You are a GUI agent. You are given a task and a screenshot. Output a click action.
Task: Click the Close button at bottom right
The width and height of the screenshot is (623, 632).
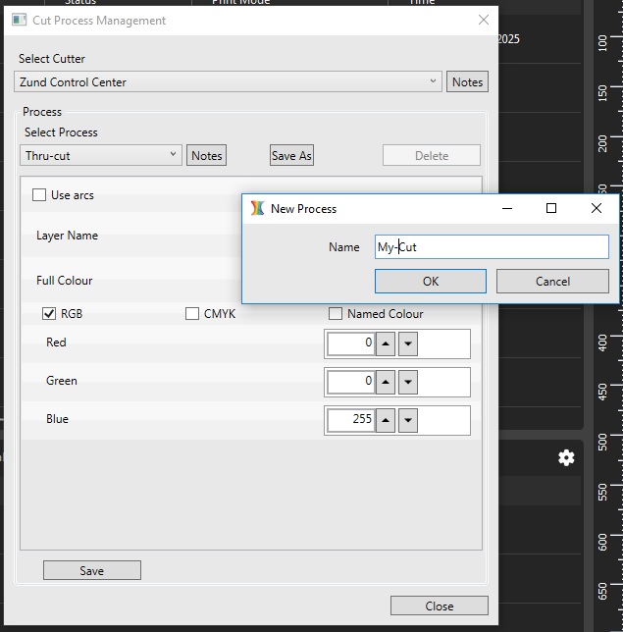(x=440, y=606)
